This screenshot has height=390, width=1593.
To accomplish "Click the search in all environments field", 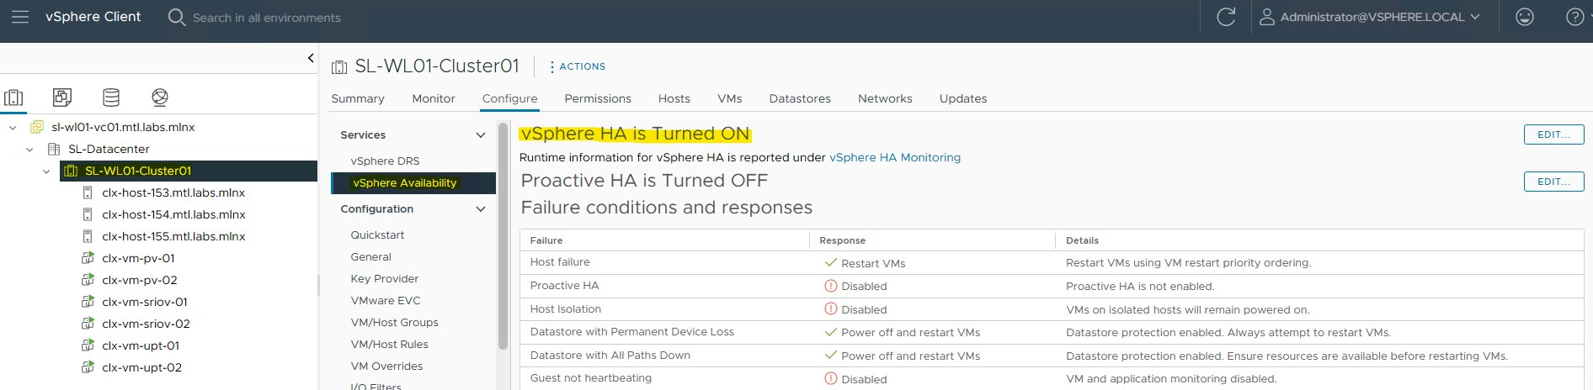I will click(x=266, y=18).
